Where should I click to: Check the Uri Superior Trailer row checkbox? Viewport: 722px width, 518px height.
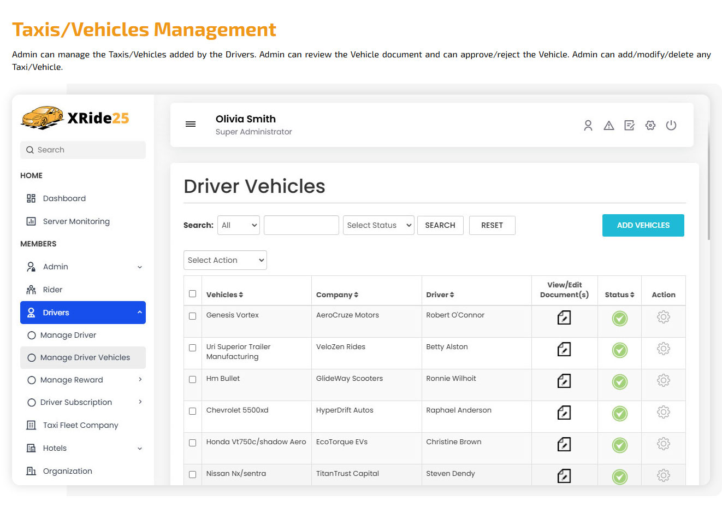click(192, 348)
